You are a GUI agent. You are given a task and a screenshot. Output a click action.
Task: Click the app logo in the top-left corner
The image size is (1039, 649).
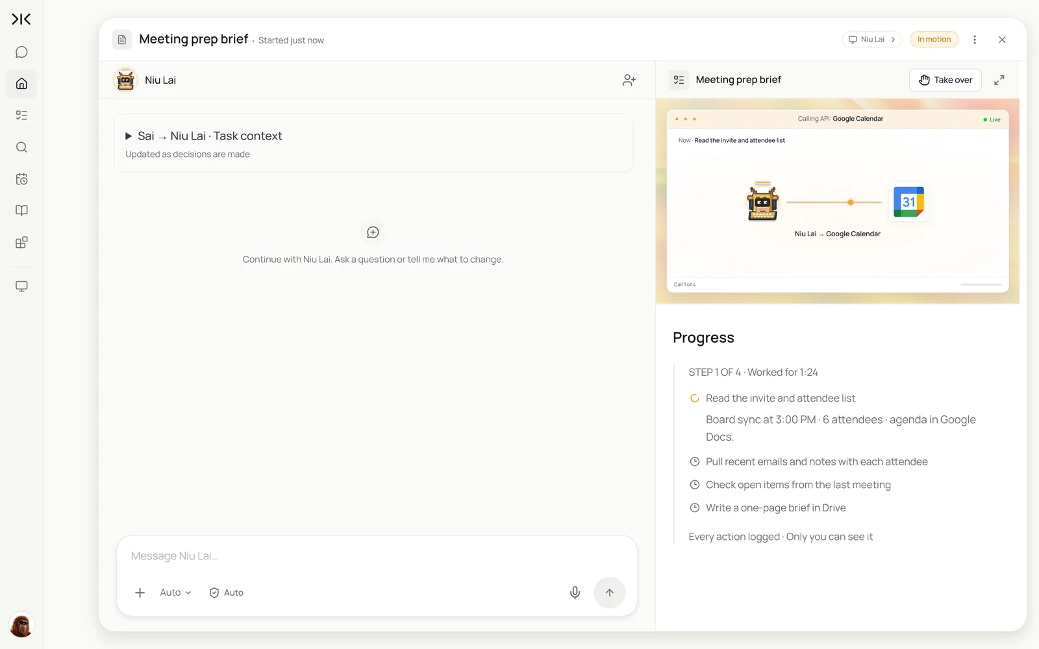[21, 19]
